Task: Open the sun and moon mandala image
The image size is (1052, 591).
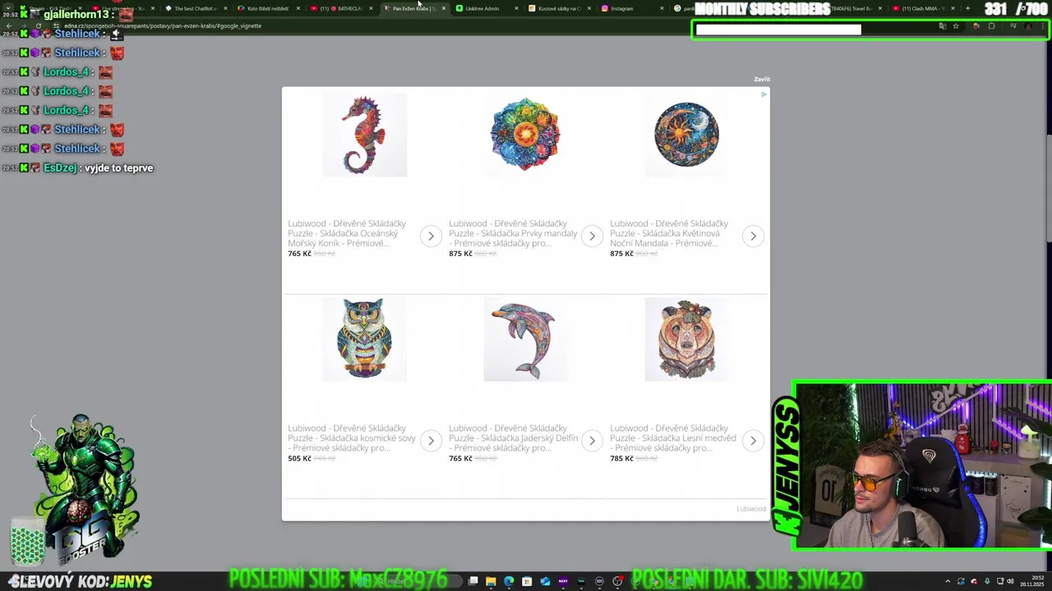Action: click(x=686, y=135)
